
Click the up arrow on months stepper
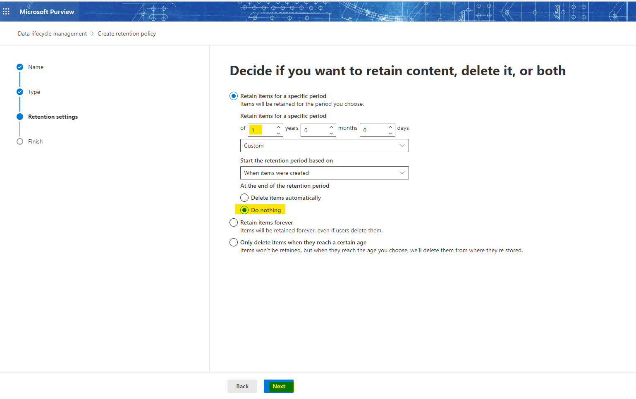(331, 127)
